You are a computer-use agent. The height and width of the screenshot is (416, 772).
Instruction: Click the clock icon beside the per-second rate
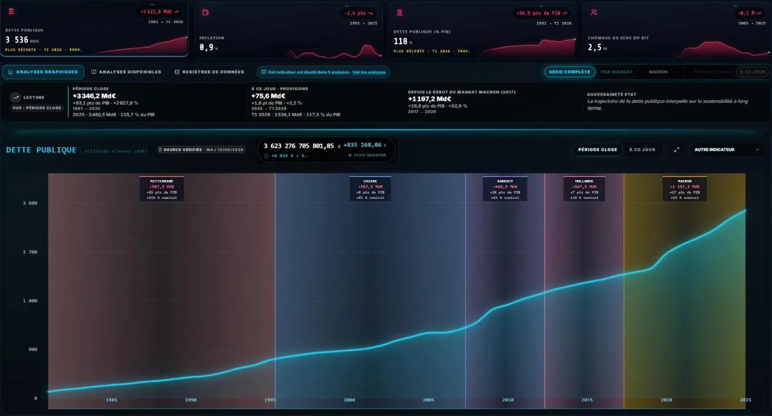pyautogui.click(x=266, y=155)
